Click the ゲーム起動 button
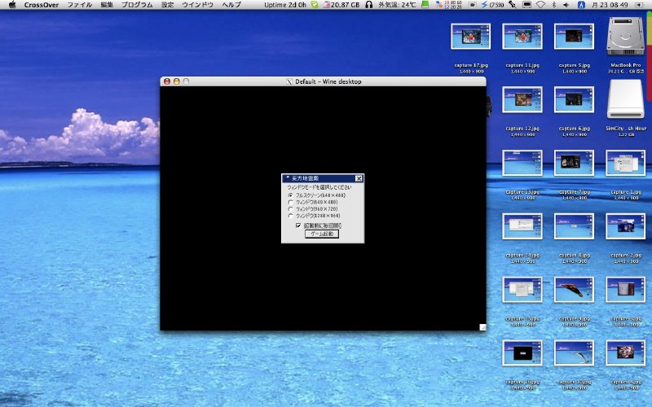 click(x=321, y=234)
